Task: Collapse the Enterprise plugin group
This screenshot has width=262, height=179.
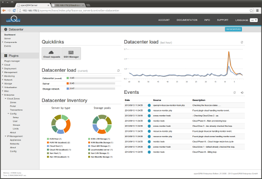Action: (x=3, y=95)
